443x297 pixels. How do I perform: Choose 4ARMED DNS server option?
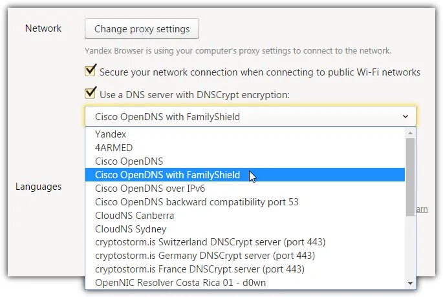(x=245, y=148)
